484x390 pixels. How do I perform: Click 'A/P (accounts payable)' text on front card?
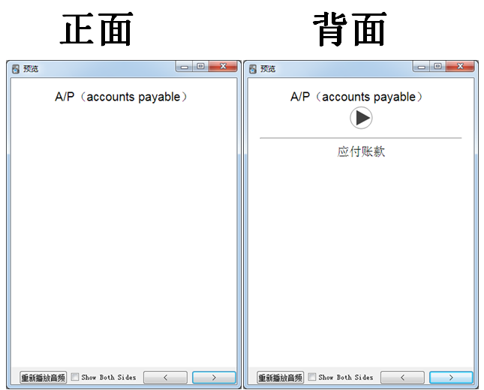point(121,97)
